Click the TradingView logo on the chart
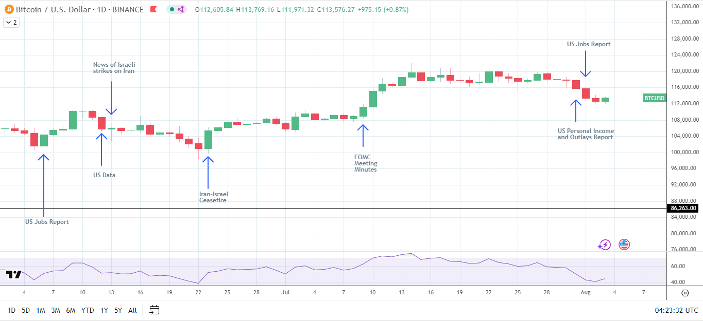703x321 pixels. point(14,275)
